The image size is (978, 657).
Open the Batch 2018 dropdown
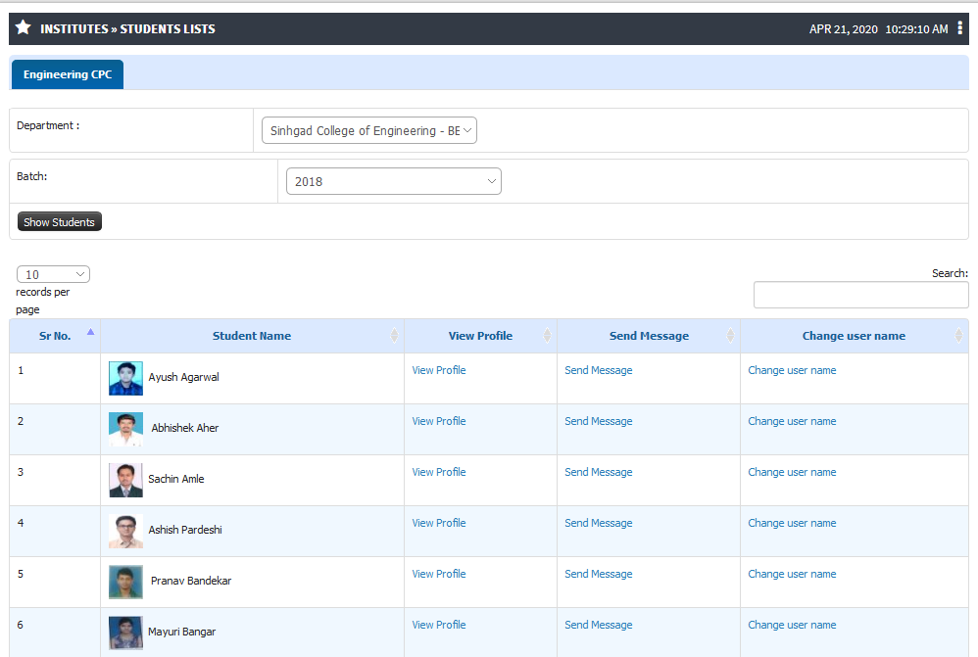[x=394, y=181]
